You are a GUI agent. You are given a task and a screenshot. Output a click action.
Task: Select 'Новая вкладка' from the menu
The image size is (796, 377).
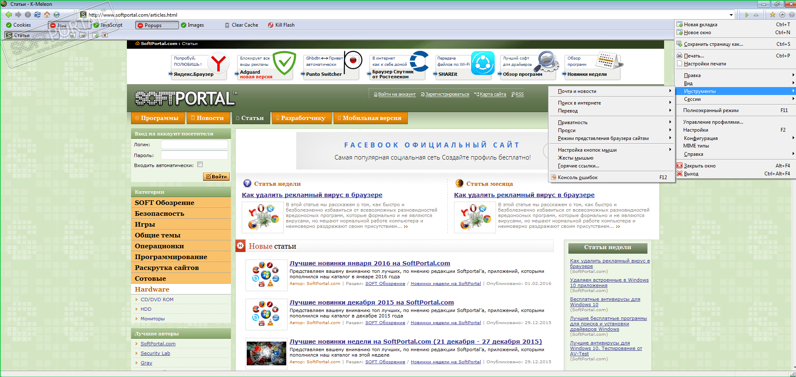pyautogui.click(x=735, y=25)
